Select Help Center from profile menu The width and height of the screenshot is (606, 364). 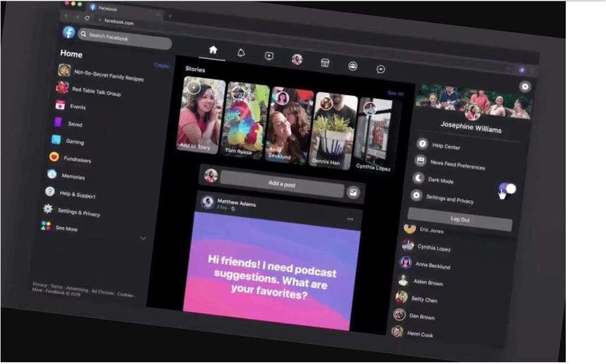click(x=445, y=146)
